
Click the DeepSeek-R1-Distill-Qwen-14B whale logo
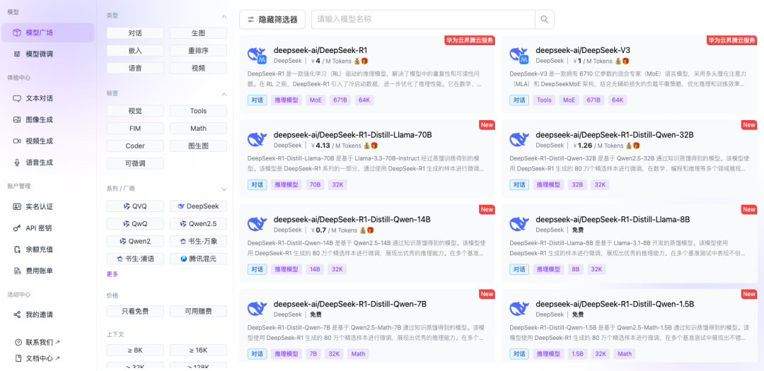tap(257, 224)
